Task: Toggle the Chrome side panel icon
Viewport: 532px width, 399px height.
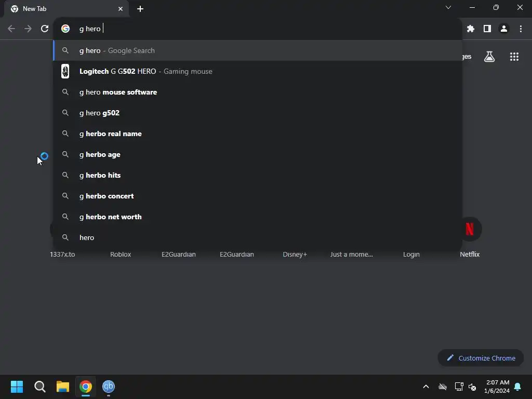Action: click(487, 29)
